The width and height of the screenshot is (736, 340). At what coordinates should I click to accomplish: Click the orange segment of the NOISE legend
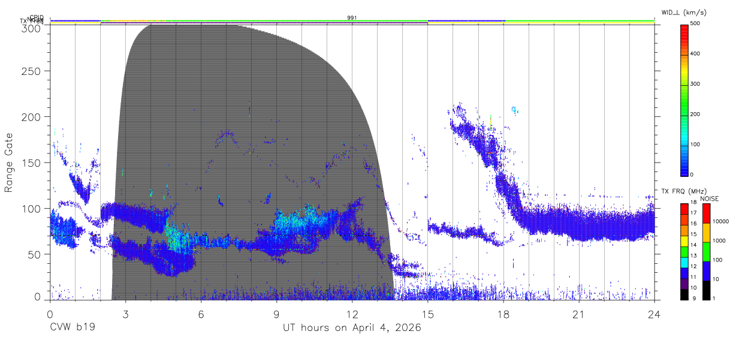coord(705,233)
